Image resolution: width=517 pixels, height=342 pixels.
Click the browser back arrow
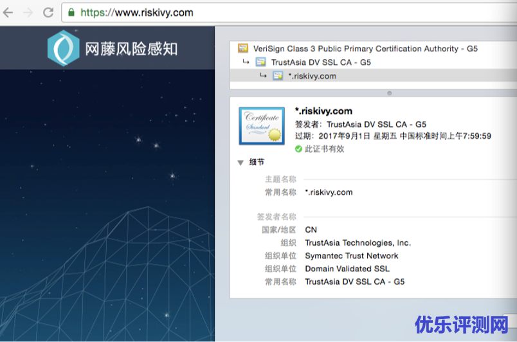tap(8, 12)
